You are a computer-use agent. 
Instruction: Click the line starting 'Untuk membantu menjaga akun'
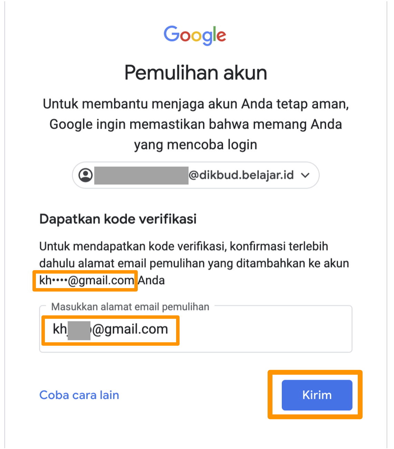tap(196, 104)
